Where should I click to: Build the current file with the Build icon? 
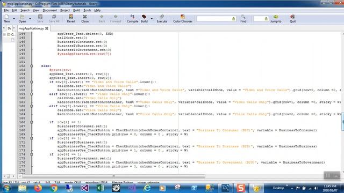coord(144,19)
